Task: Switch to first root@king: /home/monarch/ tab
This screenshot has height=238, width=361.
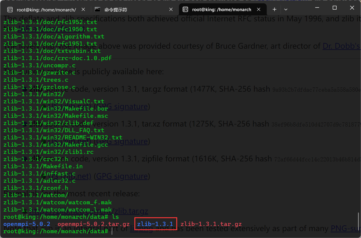Action: (46, 10)
